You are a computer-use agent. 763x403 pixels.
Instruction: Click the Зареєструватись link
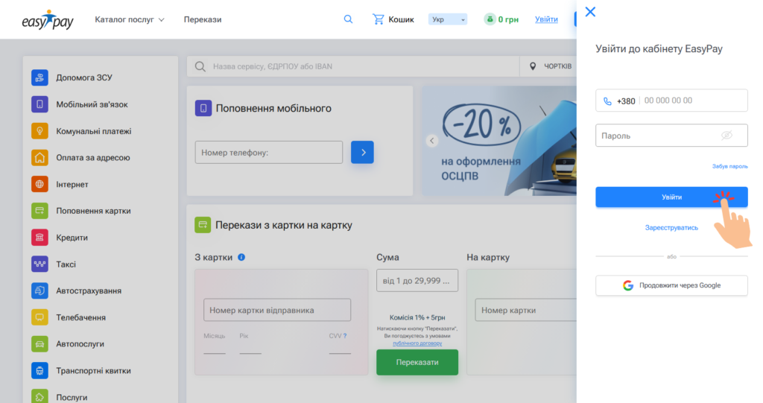671,227
